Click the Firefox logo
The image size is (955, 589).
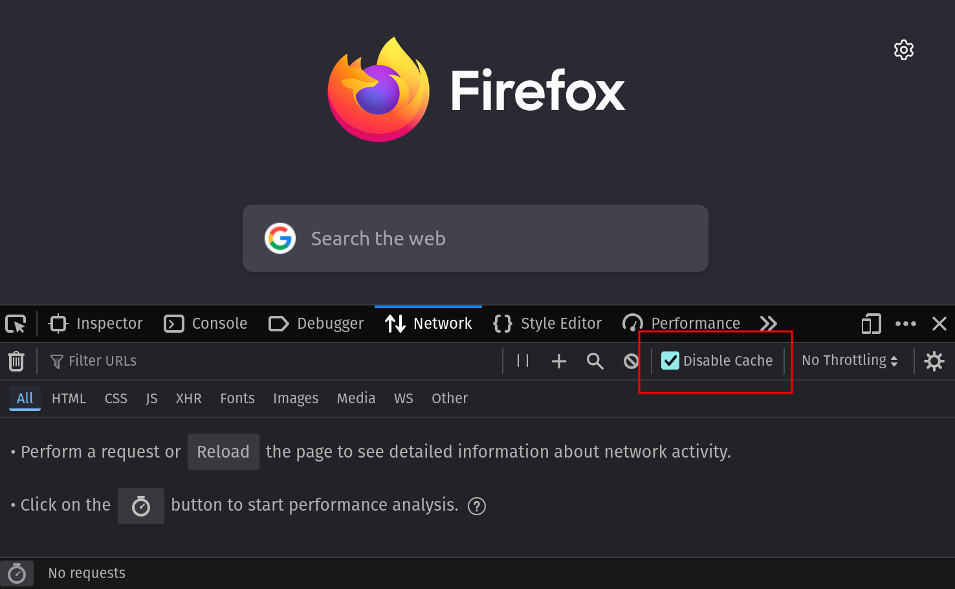pyautogui.click(x=379, y=89)
